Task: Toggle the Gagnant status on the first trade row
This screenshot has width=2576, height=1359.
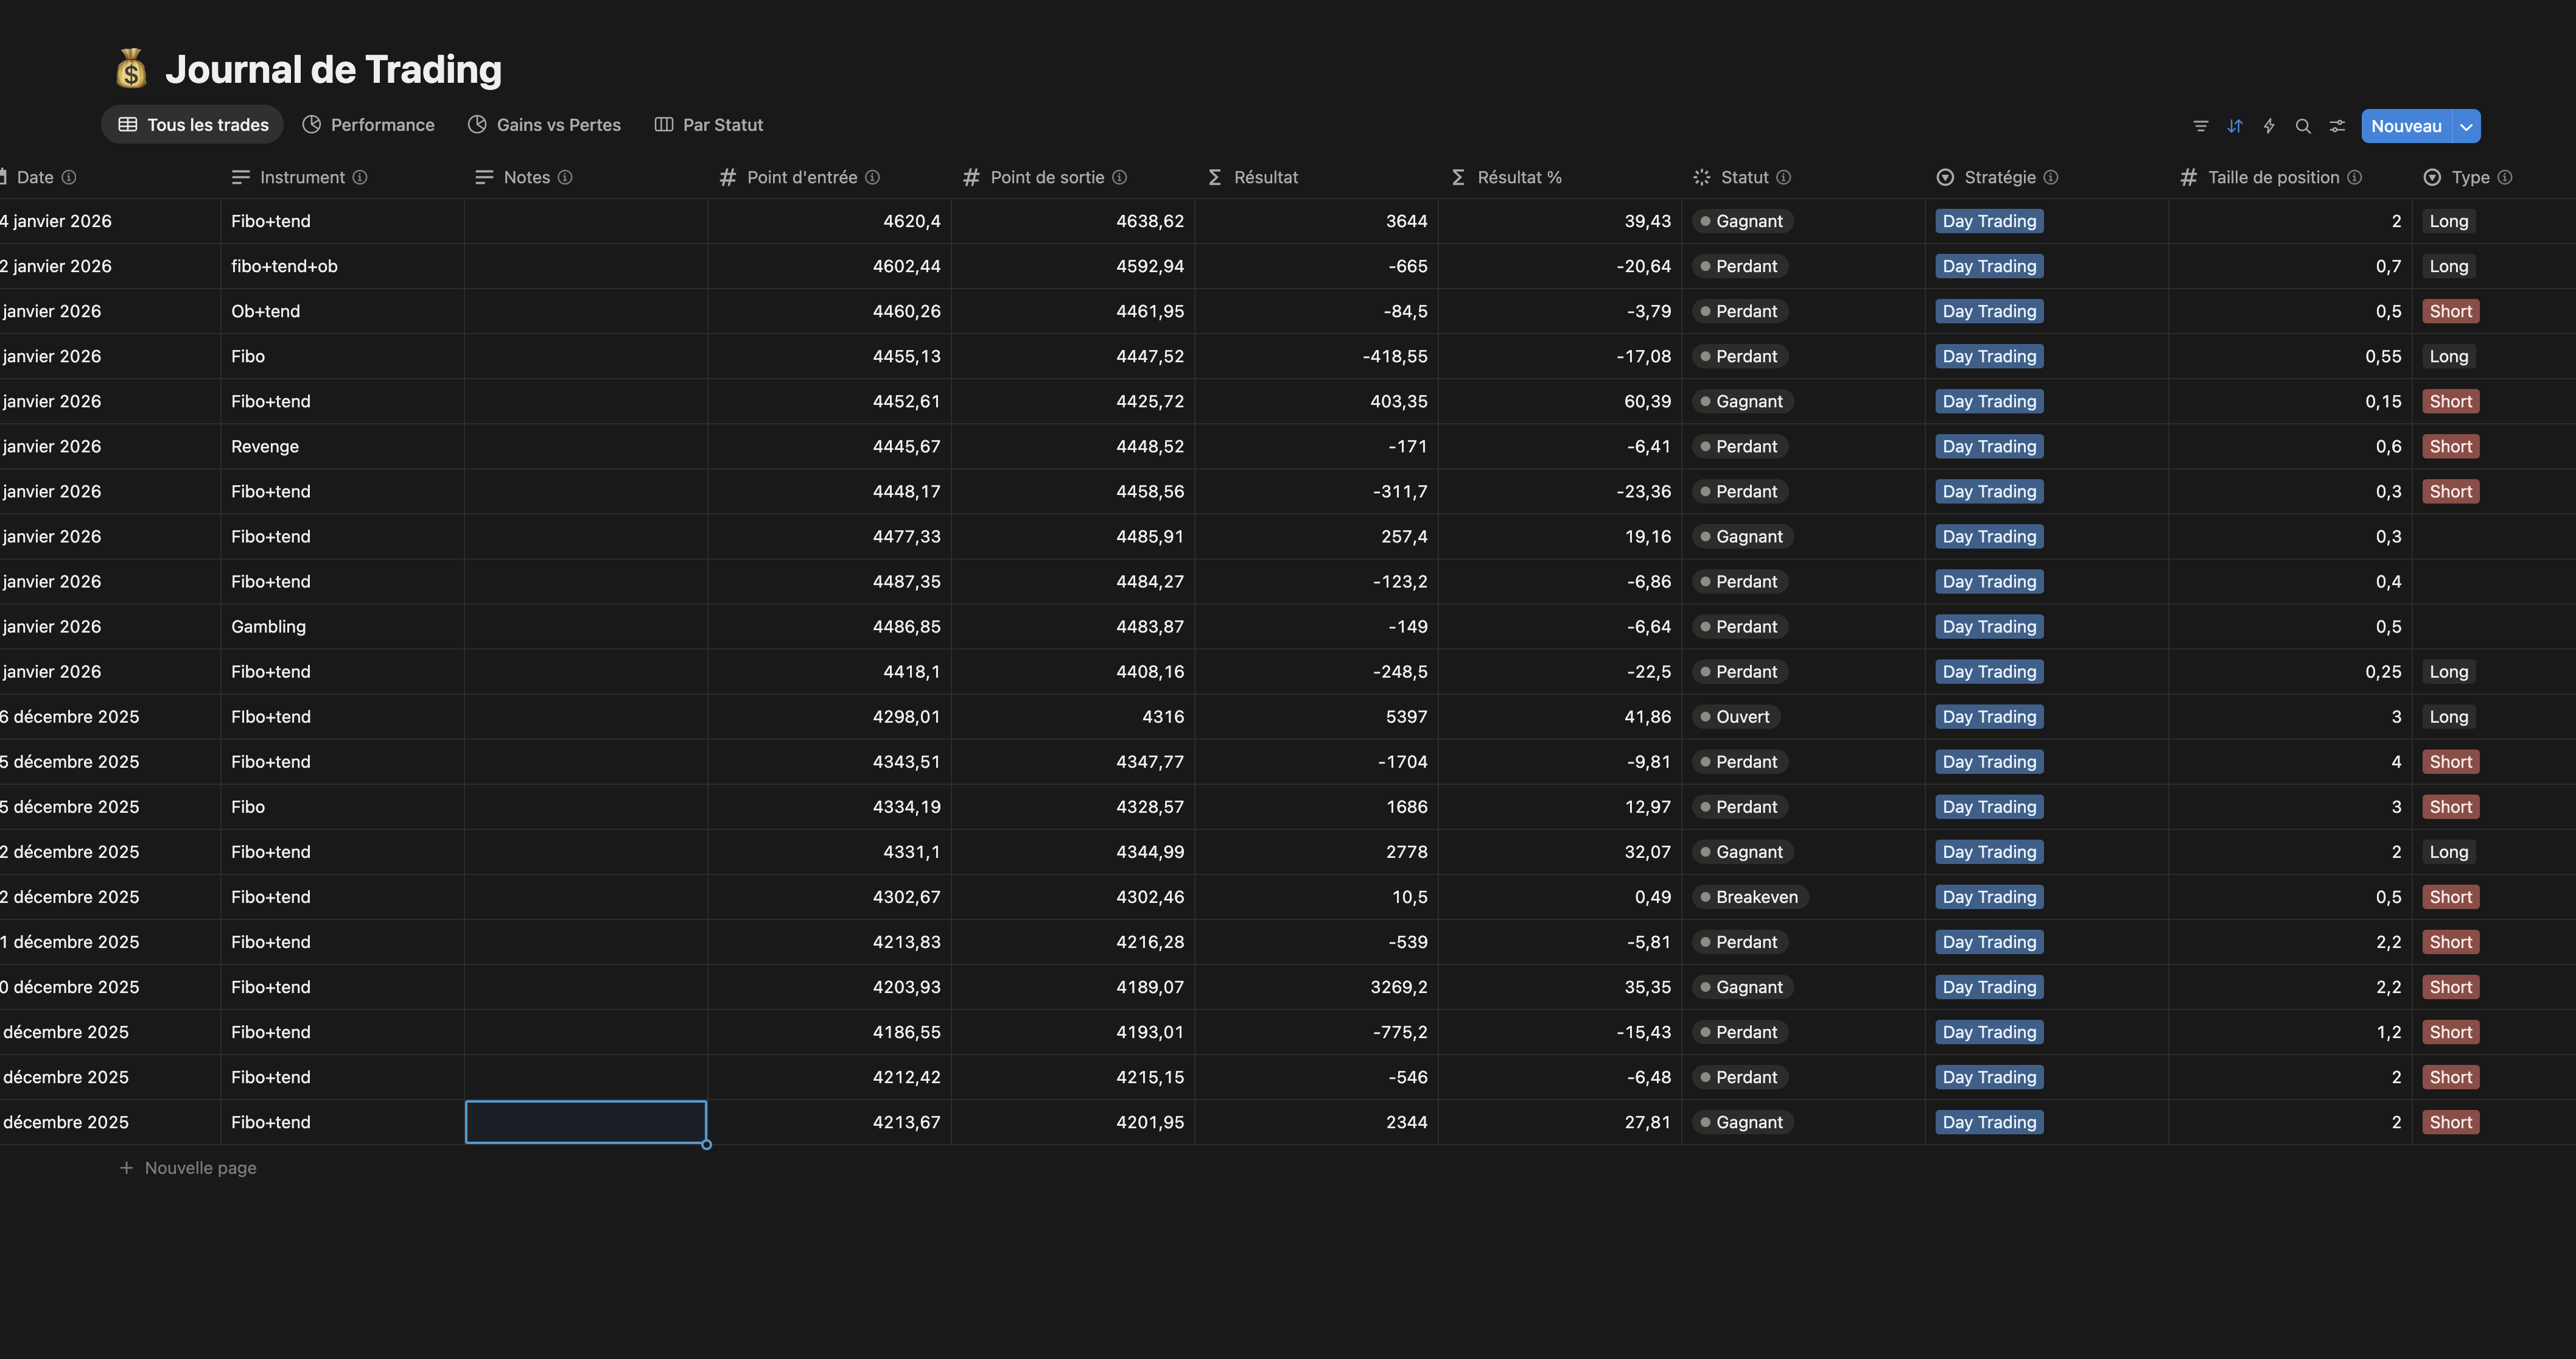Action: [1742, 221]
